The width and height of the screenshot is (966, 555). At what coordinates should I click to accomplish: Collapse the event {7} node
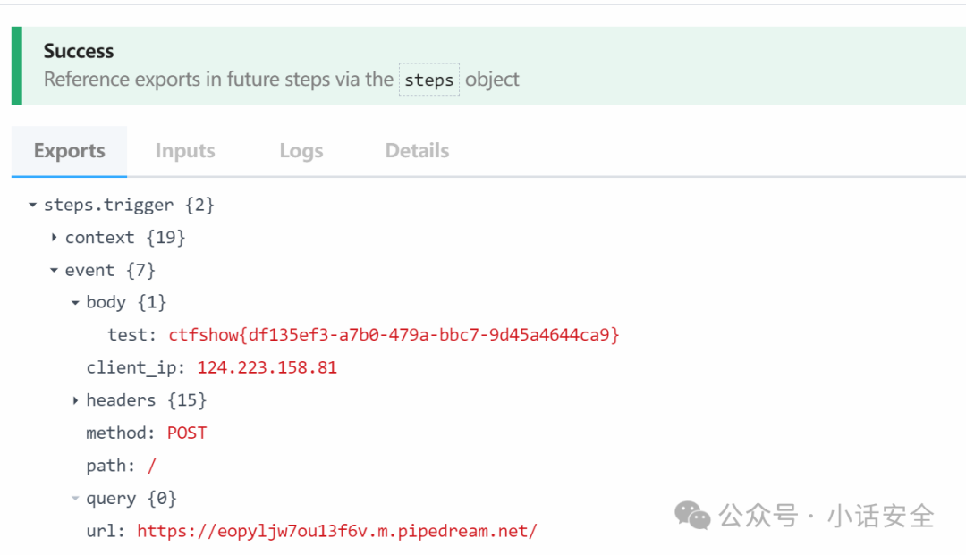55,270
